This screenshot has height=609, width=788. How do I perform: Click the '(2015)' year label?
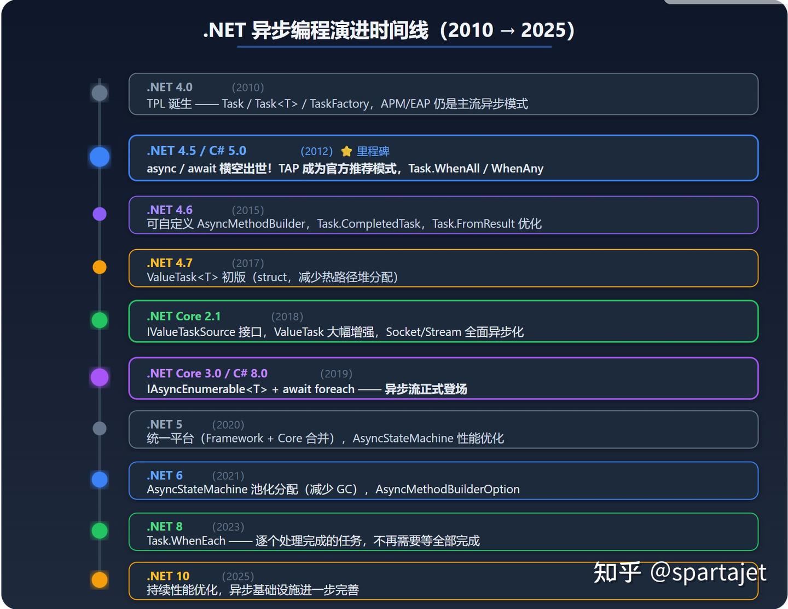pos(248,210)
